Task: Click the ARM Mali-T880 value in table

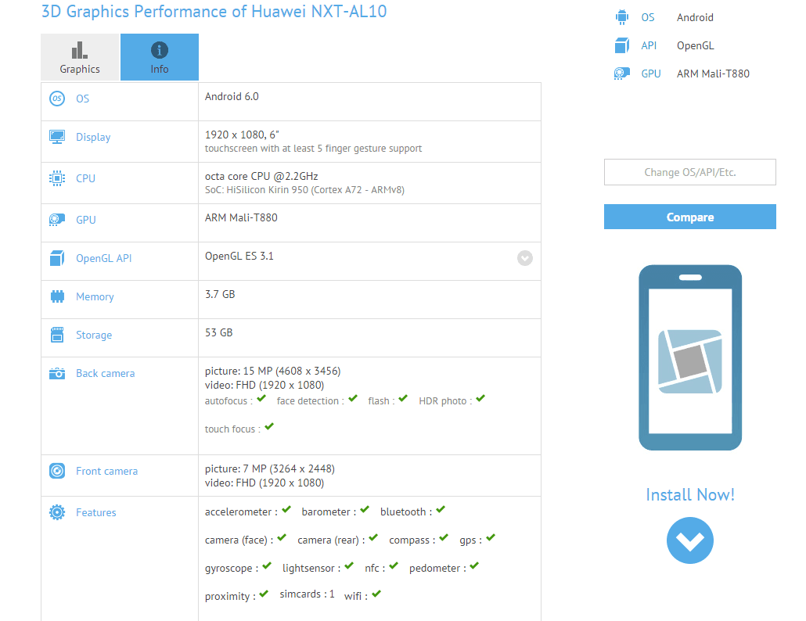Action: coord(241,217)
